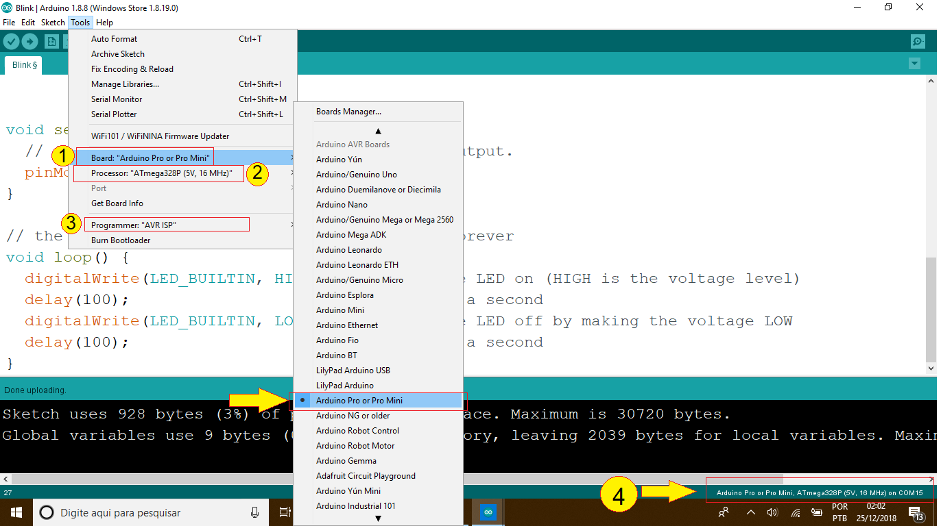The width and height of the screenshot is (941, 526).
Task: Click the New sketch icon
Action: click(x=51, y=42)
